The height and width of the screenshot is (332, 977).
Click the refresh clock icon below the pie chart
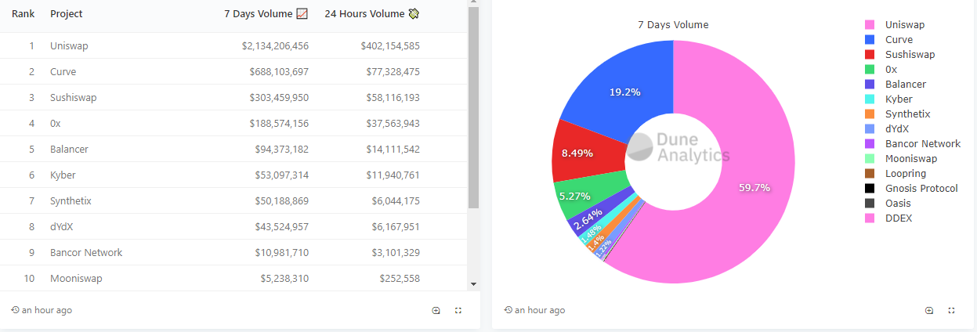[x=508, y=311]
